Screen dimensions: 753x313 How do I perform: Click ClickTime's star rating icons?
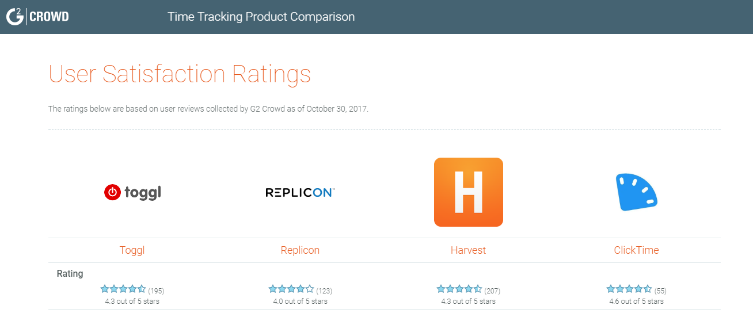(629, 289)
